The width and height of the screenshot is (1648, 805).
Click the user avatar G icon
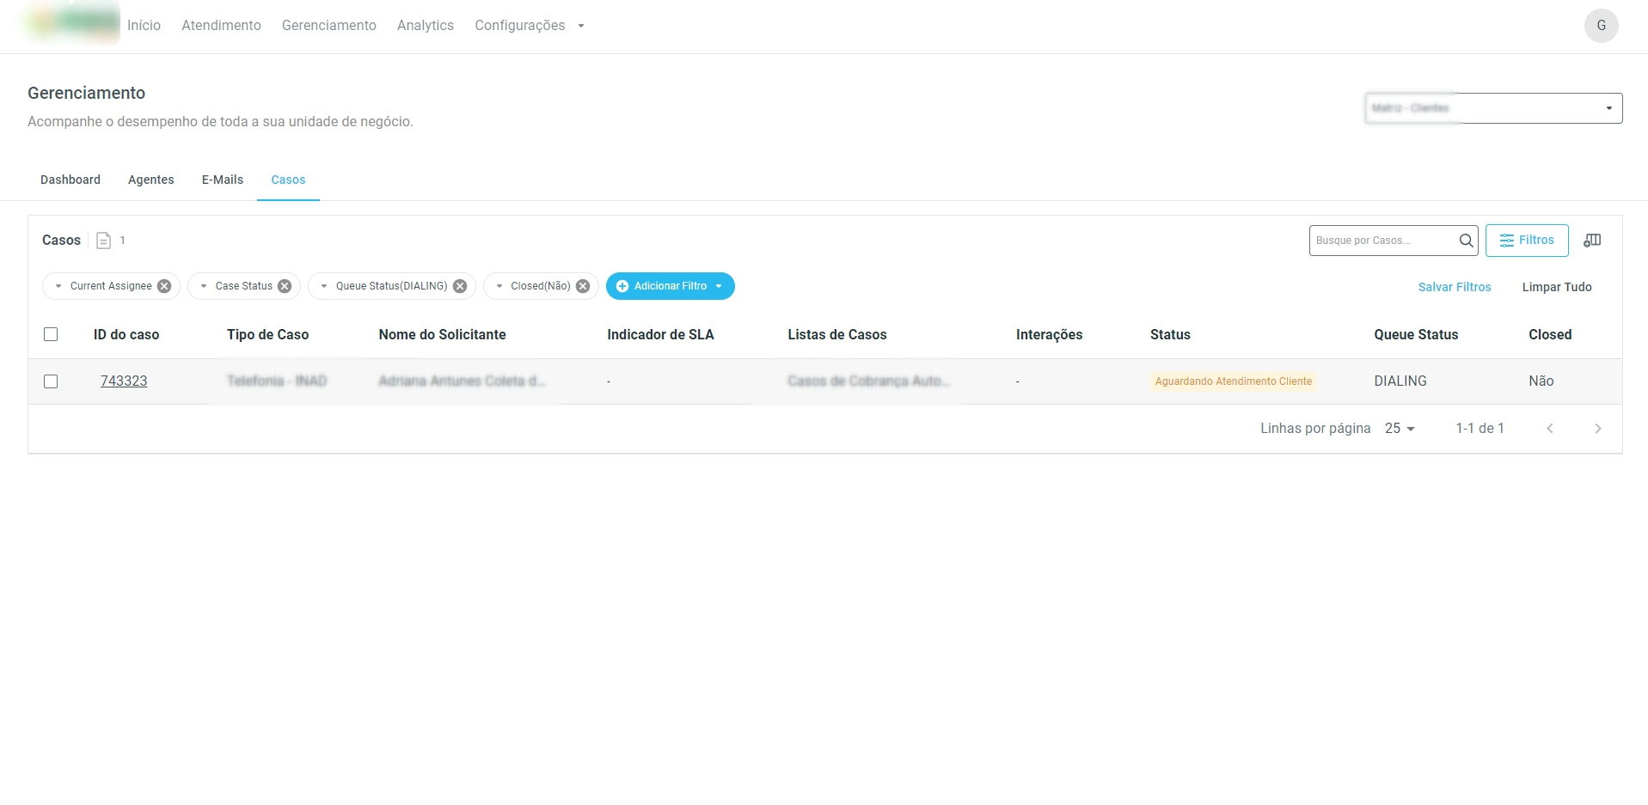pyautogui.click(x=1601, y=26)
